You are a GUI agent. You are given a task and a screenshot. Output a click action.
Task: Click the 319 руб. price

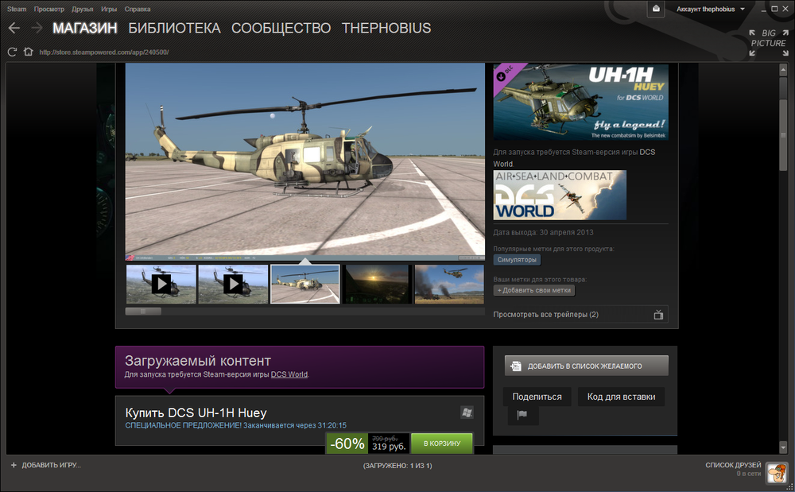click(389, 447)
